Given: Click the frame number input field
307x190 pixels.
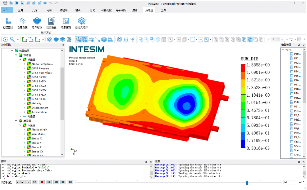Looking at the screenshot, I should click(290, 182).
